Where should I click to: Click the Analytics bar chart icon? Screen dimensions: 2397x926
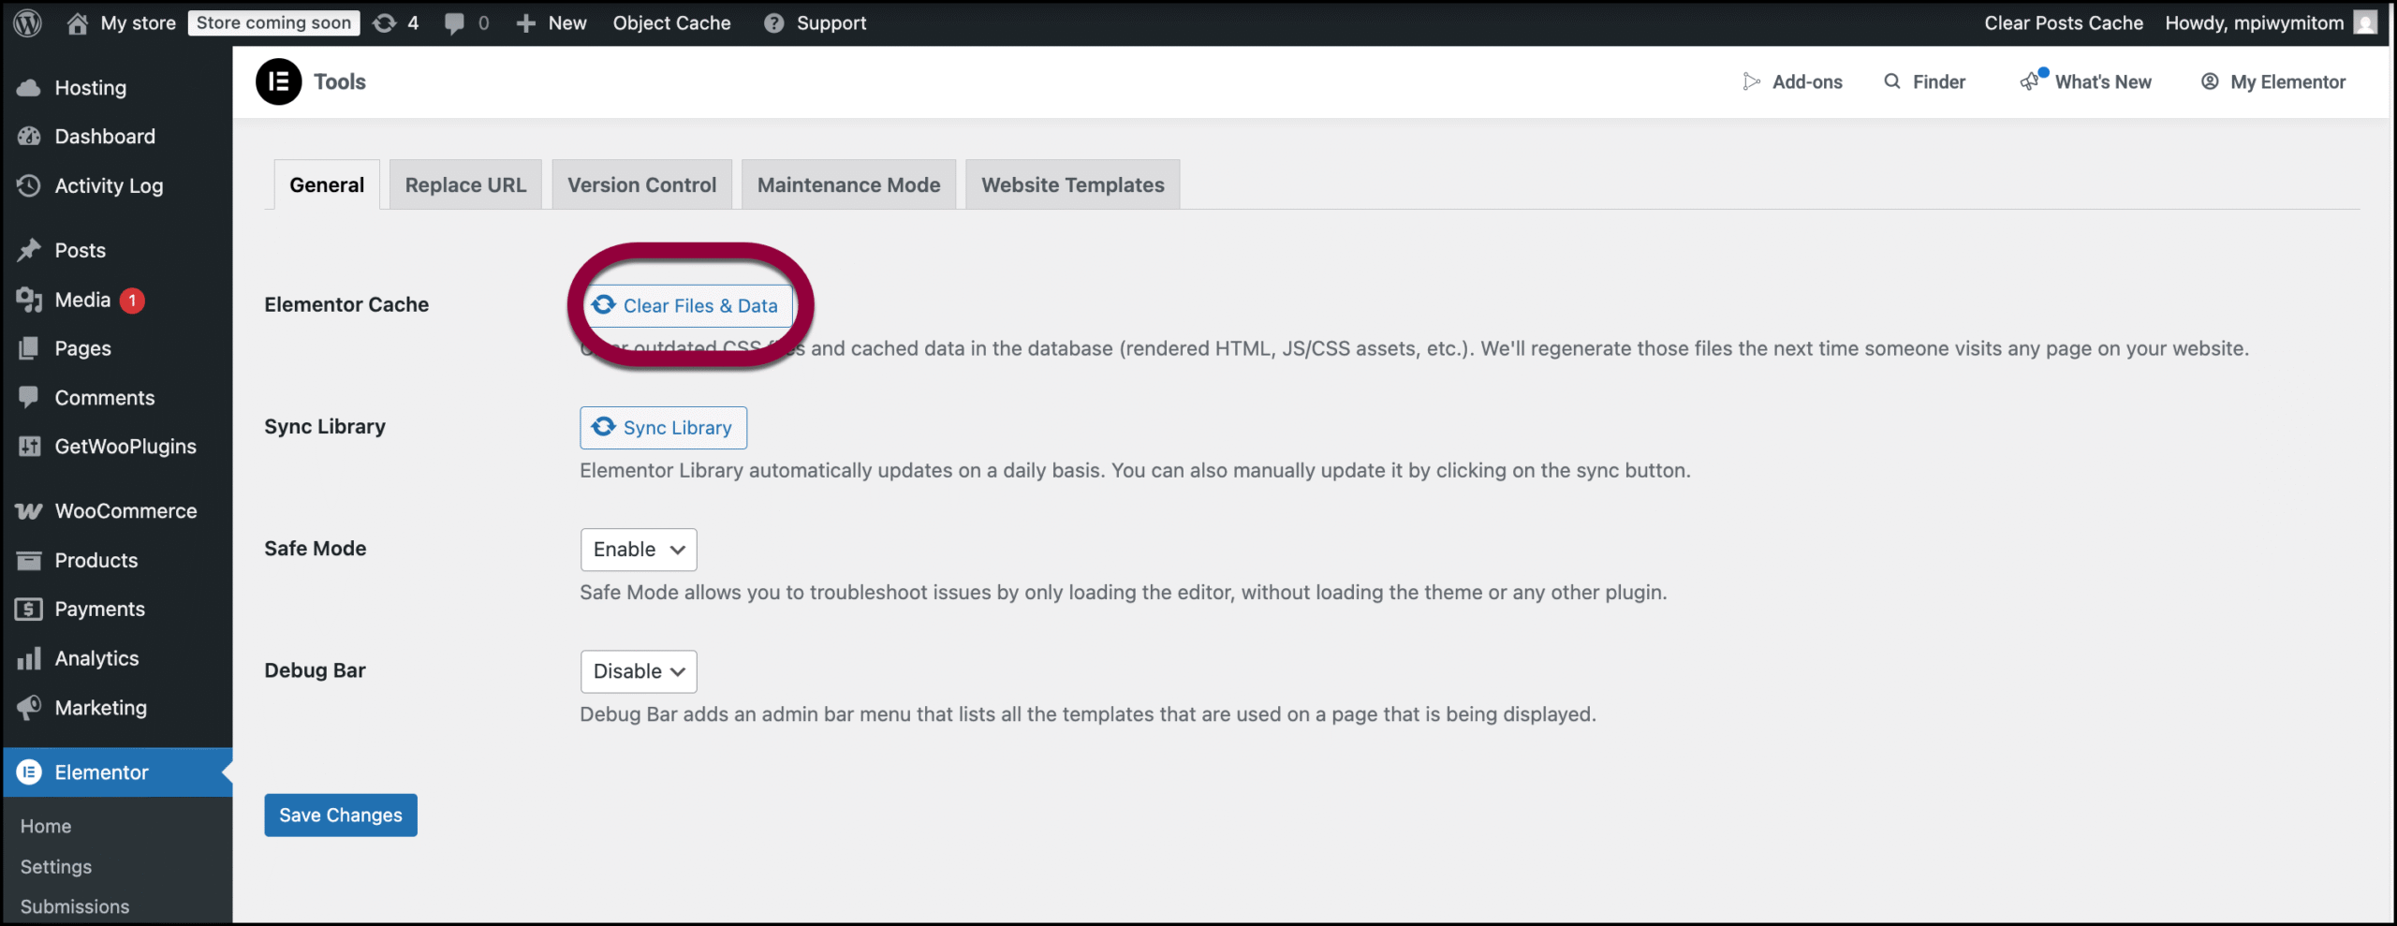pos(29,658)
